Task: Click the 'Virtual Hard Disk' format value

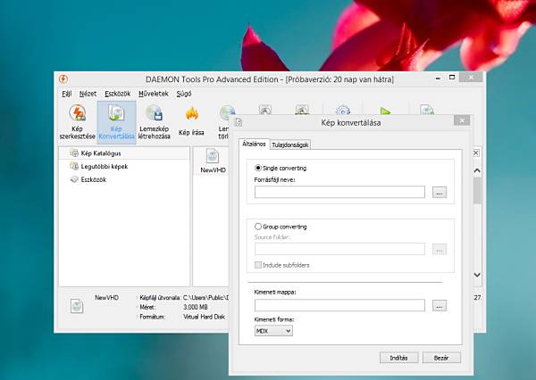Action: (x=204, y=317)
